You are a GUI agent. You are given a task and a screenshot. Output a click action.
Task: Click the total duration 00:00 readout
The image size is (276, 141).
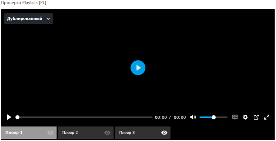(x=180, y=117)
